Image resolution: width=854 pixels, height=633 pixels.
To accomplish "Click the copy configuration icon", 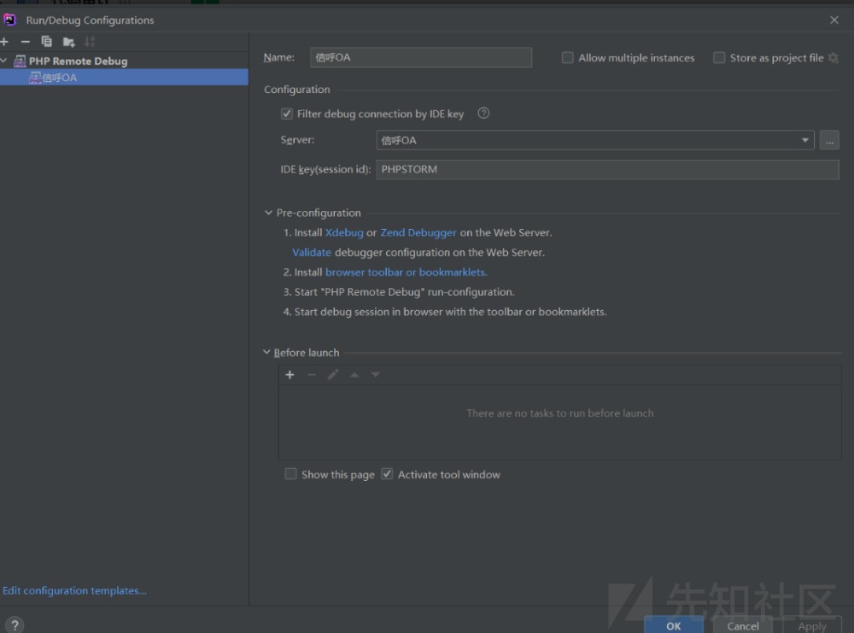I will pyautogui.click(x=47, y=42).
